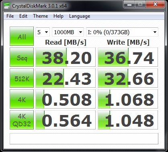This screenshot has width=168, height=152.
Task: Click the empty comment field at the bottom
Action: click(84, 139)
